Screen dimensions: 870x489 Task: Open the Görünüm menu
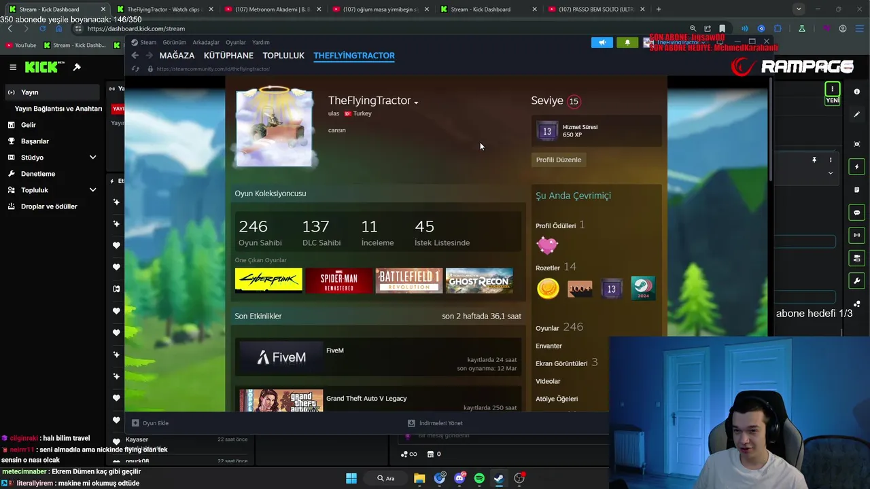point(175,42)
